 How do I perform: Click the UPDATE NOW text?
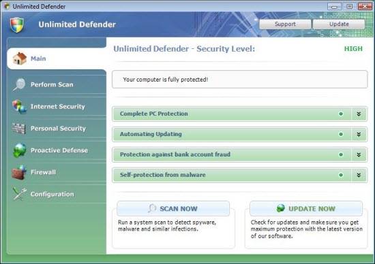[312, 209]
